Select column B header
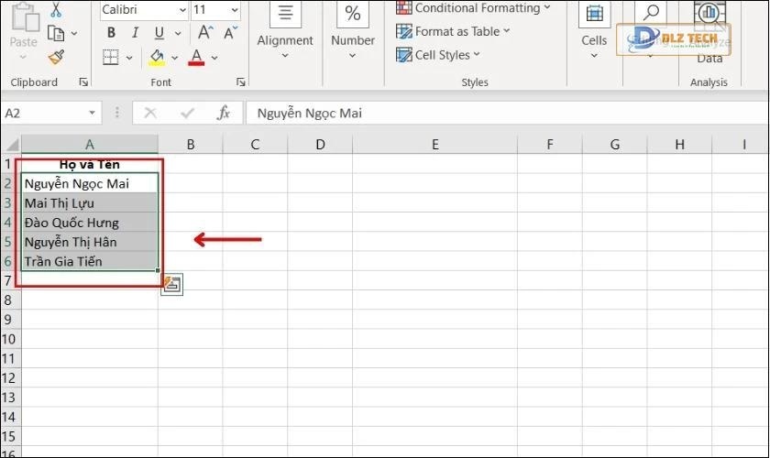The width and height of the screenshot is (770, 458). pos(190,145)
